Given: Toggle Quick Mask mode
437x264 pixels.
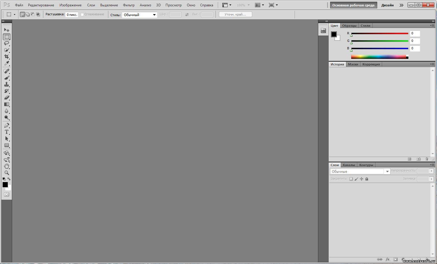Looking at the screenshot, I should coord(7,194).
